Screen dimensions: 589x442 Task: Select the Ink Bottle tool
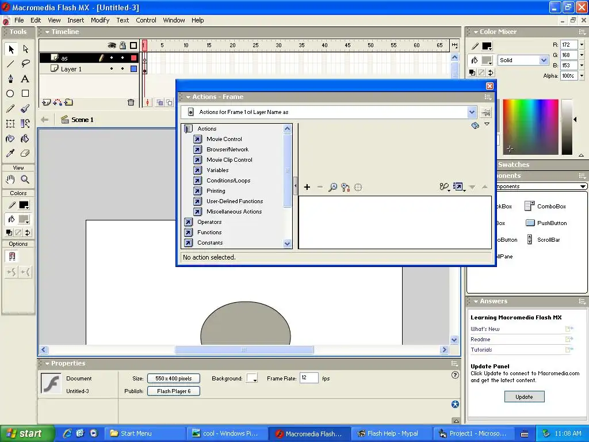coord(11,138)
